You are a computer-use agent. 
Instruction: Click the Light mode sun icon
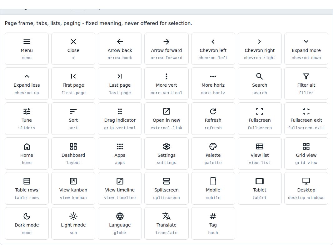click(x=73, y=216)
